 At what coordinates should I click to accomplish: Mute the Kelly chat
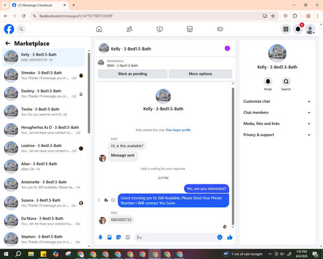click(268, 82)
